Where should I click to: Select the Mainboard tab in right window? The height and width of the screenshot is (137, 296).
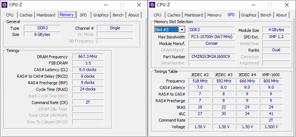[x=194, y=15]
